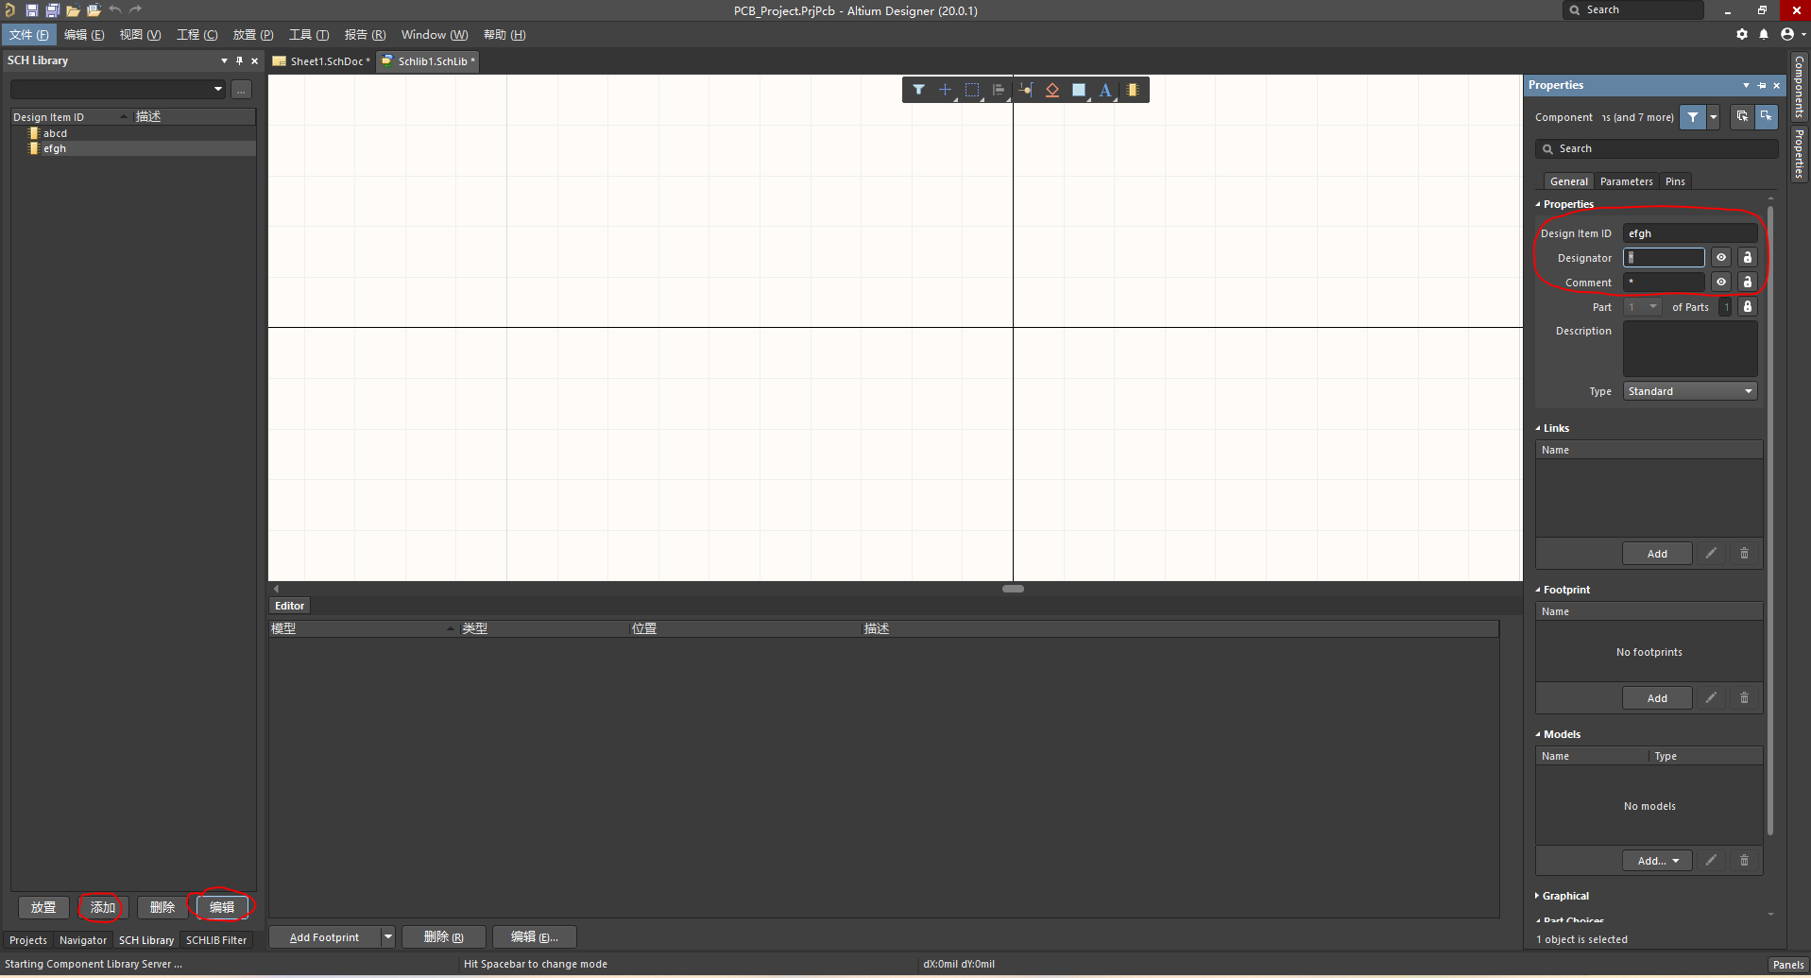Open the SCH Library panel options arrow
1811x978 pixels.
click(224, 60)
